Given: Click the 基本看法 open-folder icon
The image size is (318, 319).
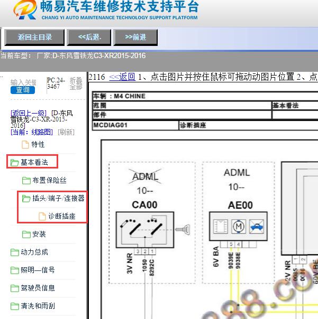Looking at the screenshot, I should (14, 163).
